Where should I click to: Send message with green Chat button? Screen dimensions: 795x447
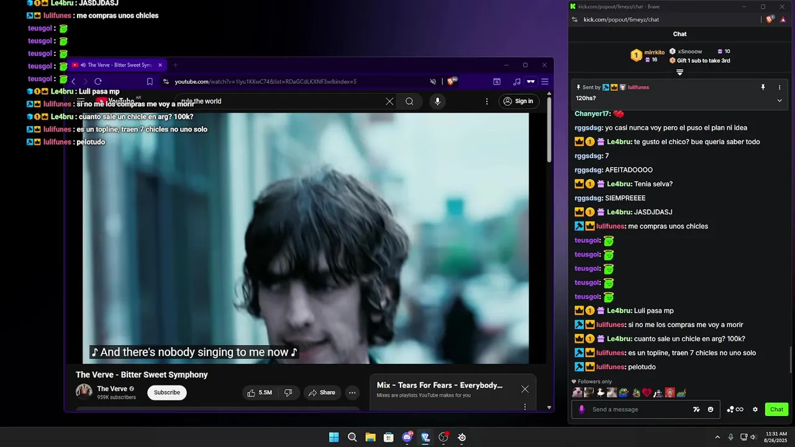point(776,409)
